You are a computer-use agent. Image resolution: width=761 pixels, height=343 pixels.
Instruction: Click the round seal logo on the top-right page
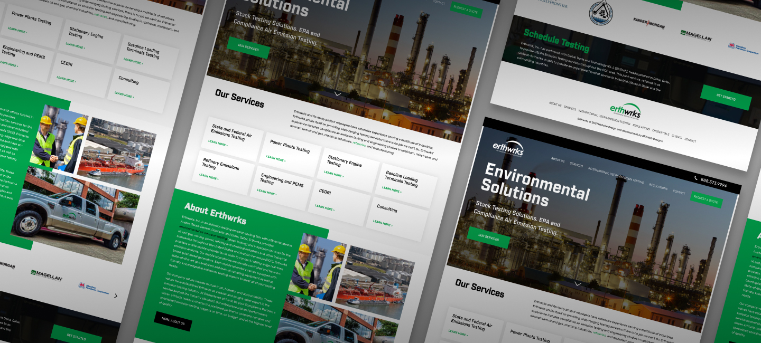click(601, 13)
